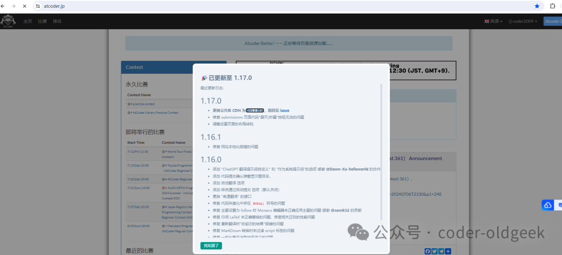Click the Contest panel header
The width and height of the screenshot is (562, 255).
point(174,67)
